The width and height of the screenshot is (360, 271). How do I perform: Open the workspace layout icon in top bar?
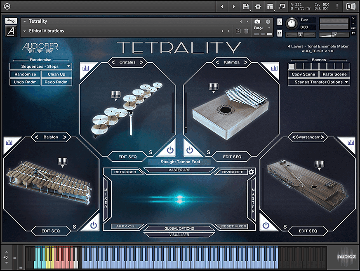tap(270, 7)
